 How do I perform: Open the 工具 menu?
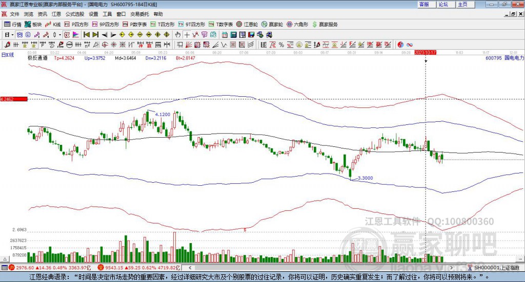[x=107, y=14]
